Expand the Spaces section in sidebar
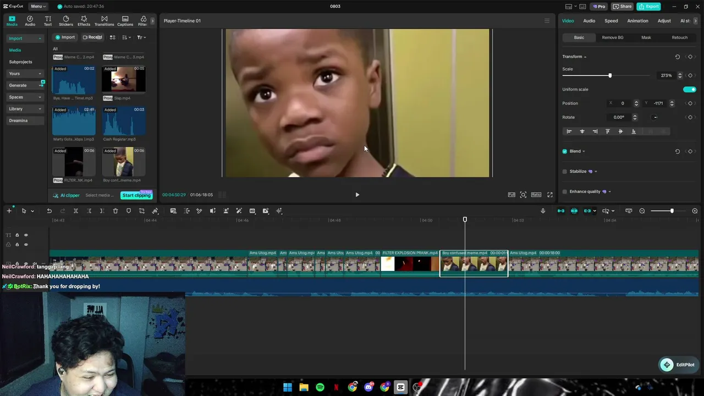This screenshot has width=704, height=396. pos(24,97)
